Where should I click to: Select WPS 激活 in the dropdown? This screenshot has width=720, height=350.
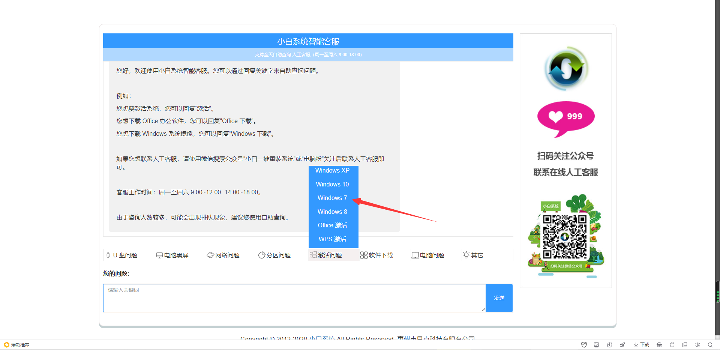(332, 239)
